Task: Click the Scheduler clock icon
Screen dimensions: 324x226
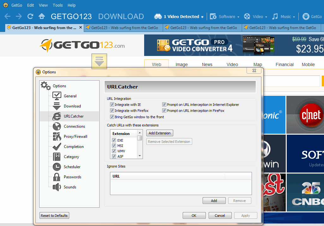Action: click(x=57, y=167)
